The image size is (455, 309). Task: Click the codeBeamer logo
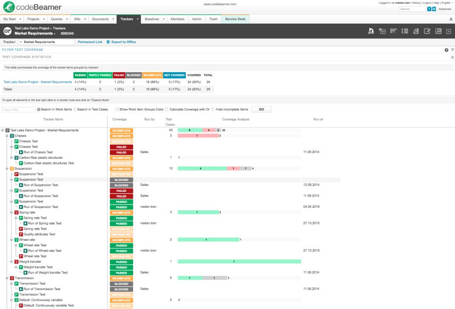[x=32, y=7]
